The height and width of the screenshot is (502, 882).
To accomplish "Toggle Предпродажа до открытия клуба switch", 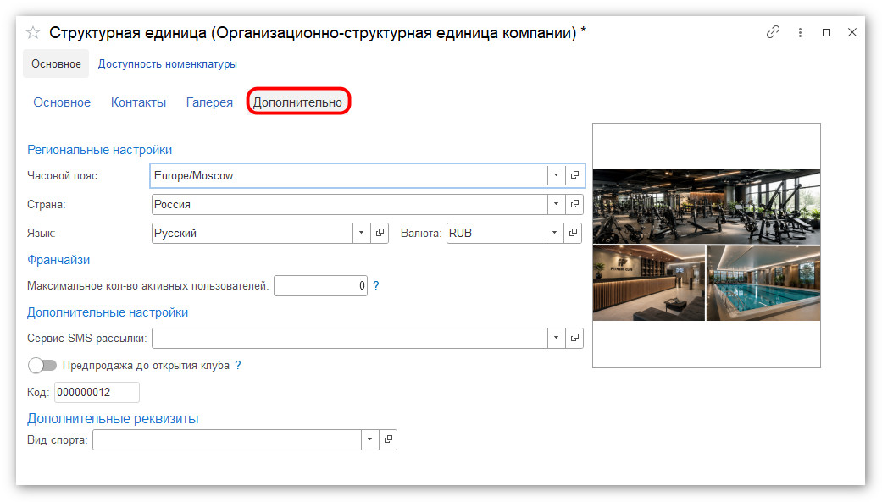I will [x=42, y=366].
